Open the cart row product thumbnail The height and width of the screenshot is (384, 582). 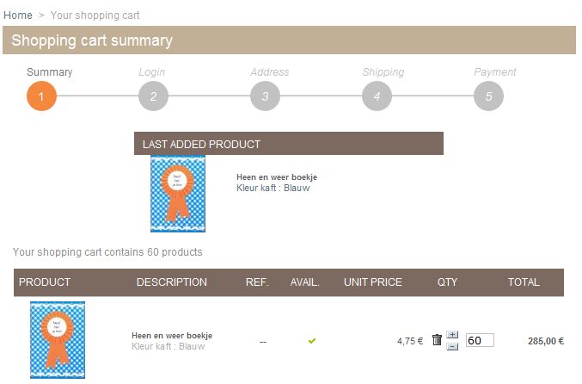(x=58, y=339)
